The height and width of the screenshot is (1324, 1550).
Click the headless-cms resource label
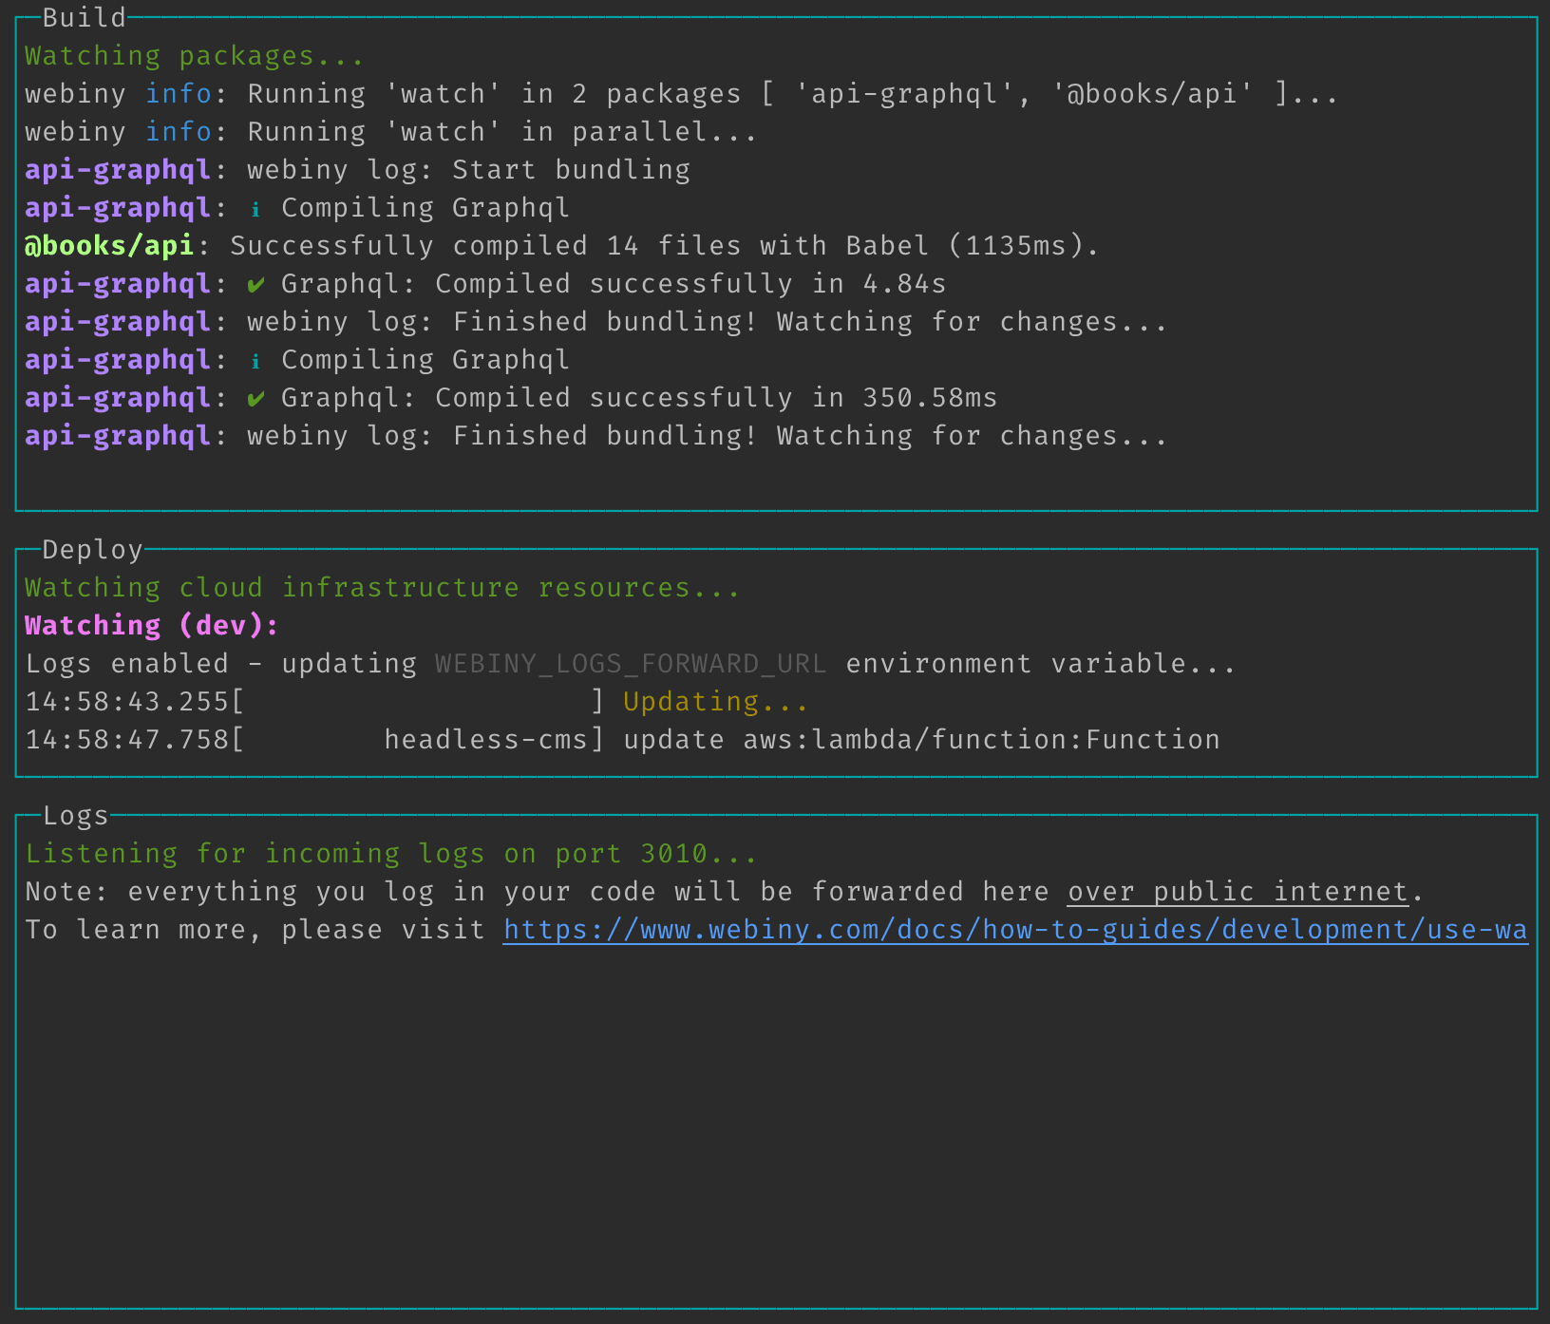coord(485,740)
